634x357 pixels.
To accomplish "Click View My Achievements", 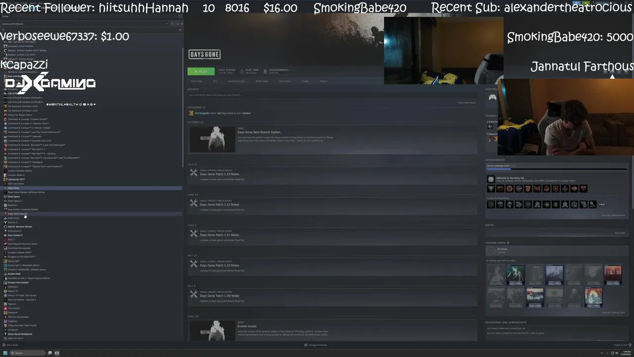I will point(613,215).
